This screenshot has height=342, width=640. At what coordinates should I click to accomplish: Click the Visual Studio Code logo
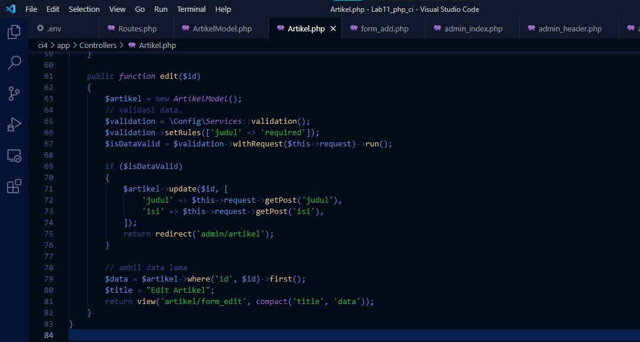[x=9, y=9]
